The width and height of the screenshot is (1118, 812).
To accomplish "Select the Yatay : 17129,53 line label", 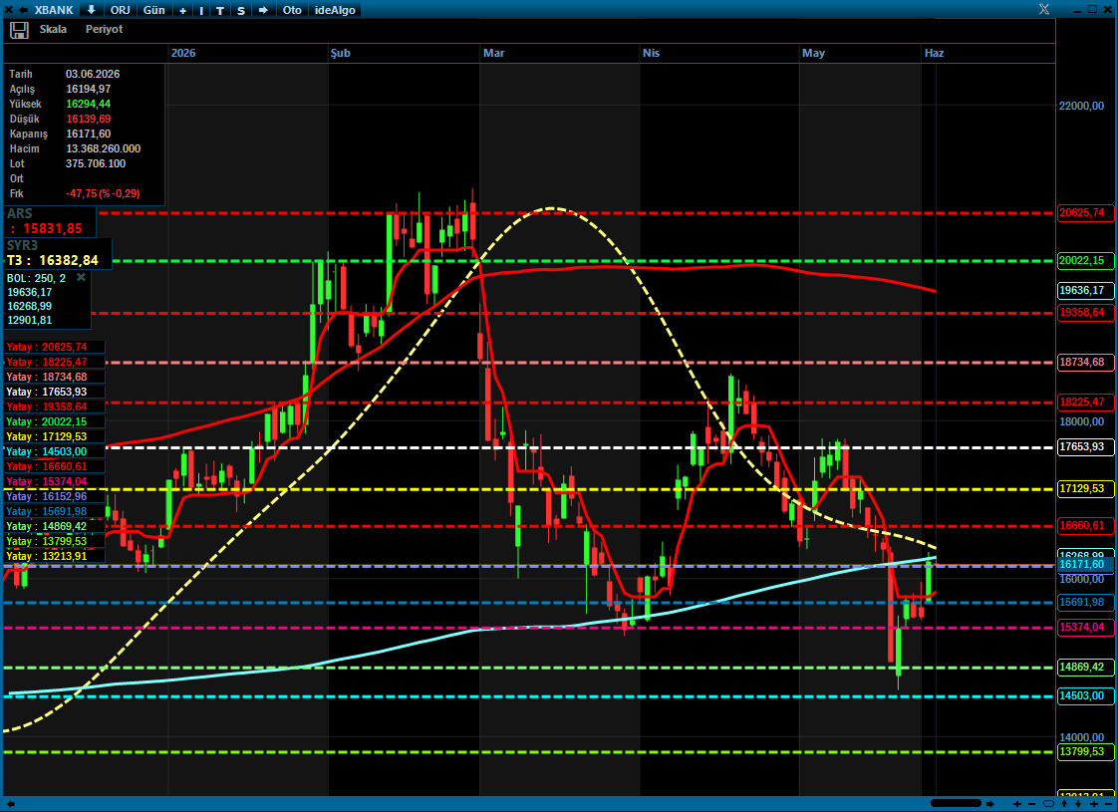I will (55, 437).
